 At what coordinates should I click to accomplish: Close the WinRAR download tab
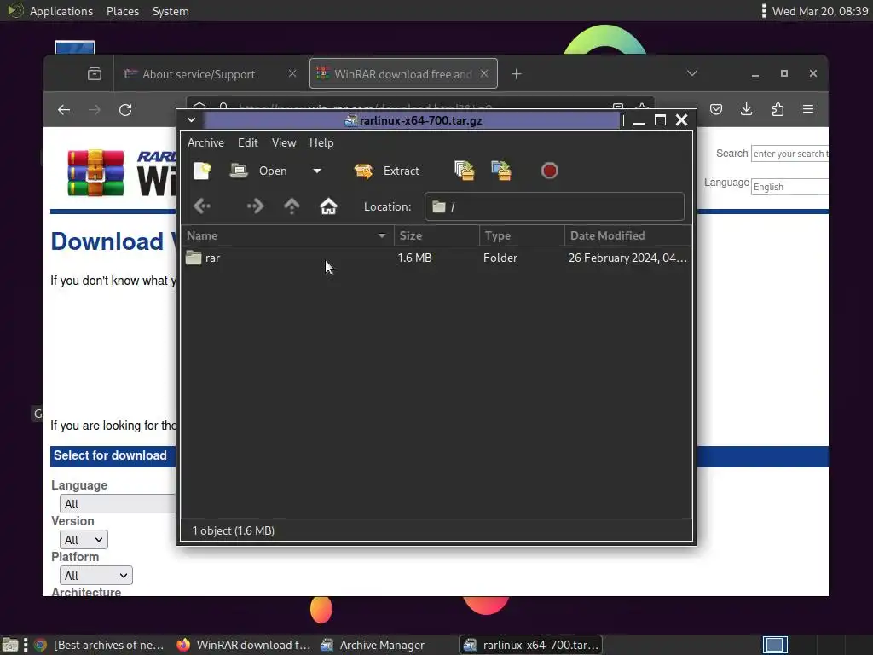click(x=484, y=73)
